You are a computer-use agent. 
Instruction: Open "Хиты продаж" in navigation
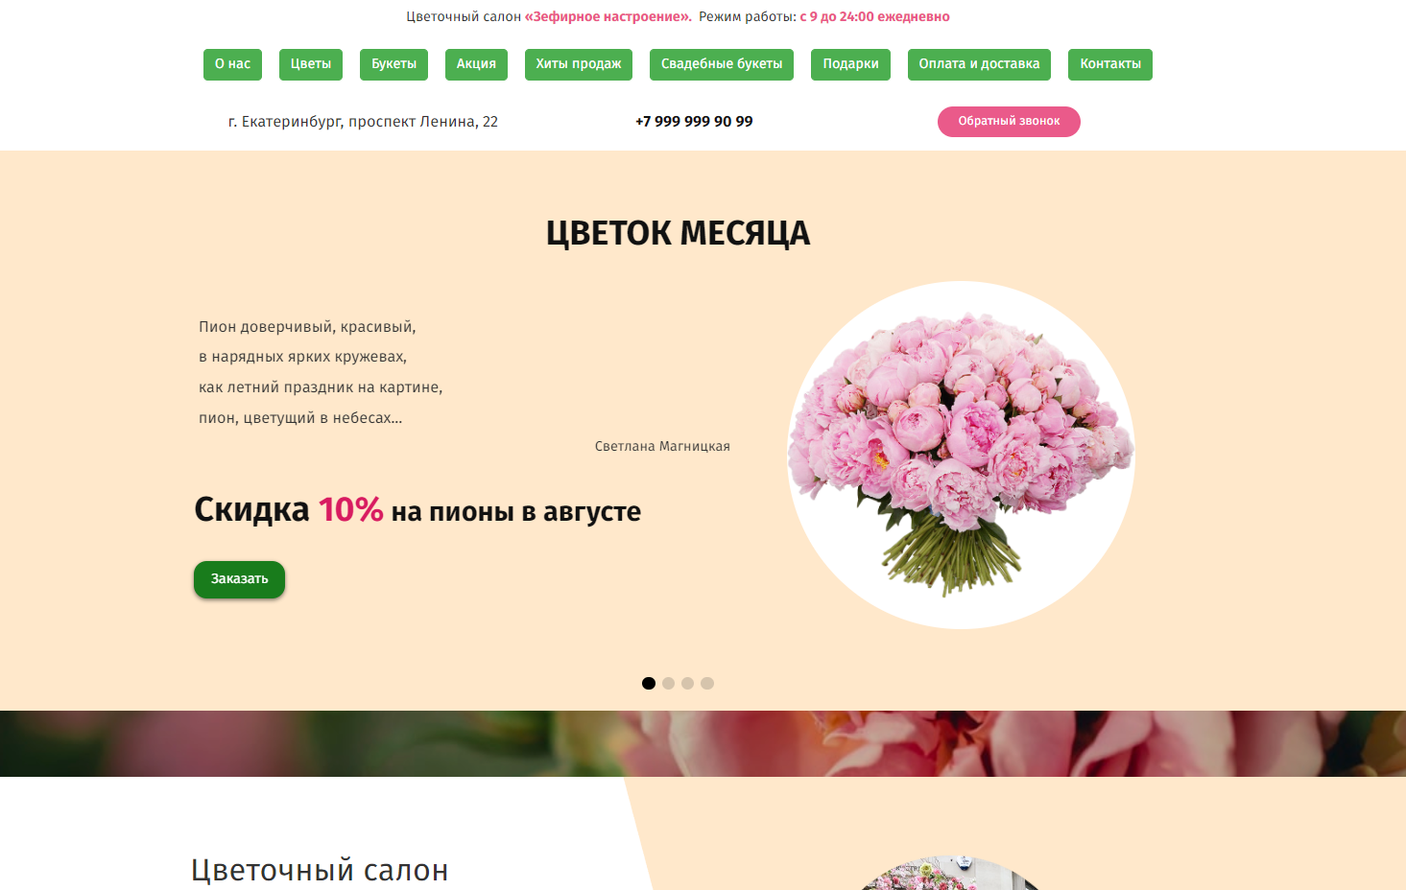(x=579, y=64)
